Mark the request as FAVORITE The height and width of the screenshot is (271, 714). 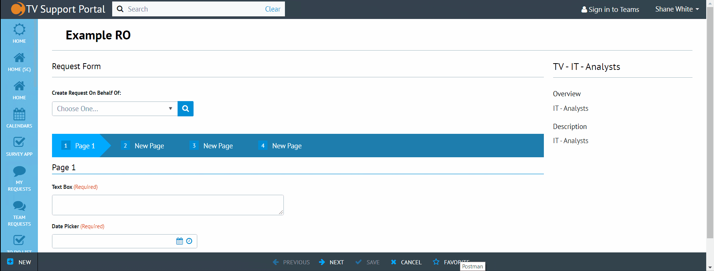pos(451,262)
